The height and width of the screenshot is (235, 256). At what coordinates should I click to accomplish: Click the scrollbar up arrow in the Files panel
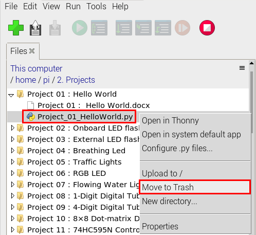click(x=251, y=63)
